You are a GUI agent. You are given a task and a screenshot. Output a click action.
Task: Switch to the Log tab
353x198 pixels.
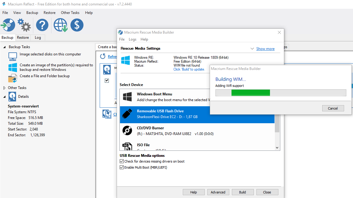pos(38,38)
